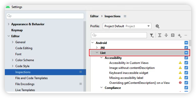Open File and Code Templates settings
The image size is (196, 98).
pyautogui.click(x=32, y=78)
